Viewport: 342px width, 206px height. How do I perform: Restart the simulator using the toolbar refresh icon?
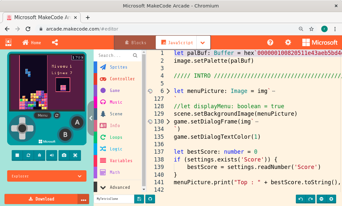tap(28, 155)
